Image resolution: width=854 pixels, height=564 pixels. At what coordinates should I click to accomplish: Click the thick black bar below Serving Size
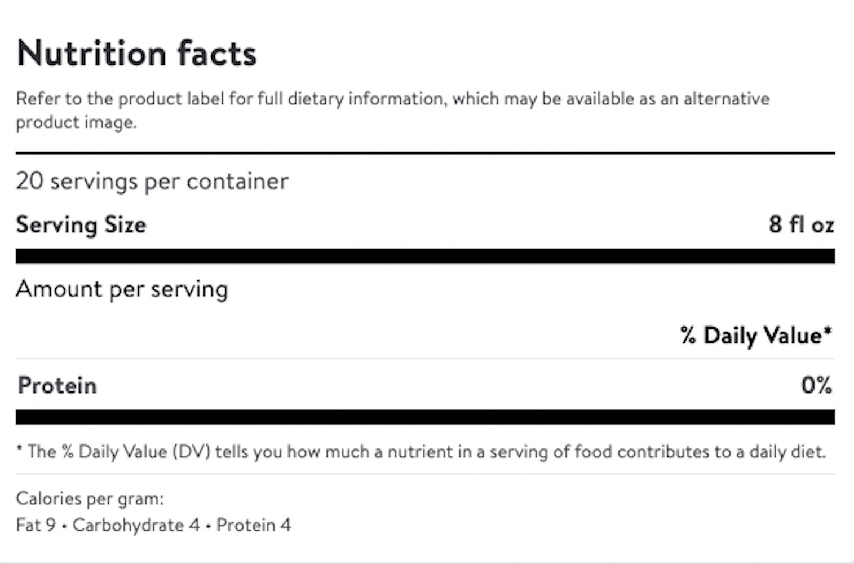click(x=425, y=256)
